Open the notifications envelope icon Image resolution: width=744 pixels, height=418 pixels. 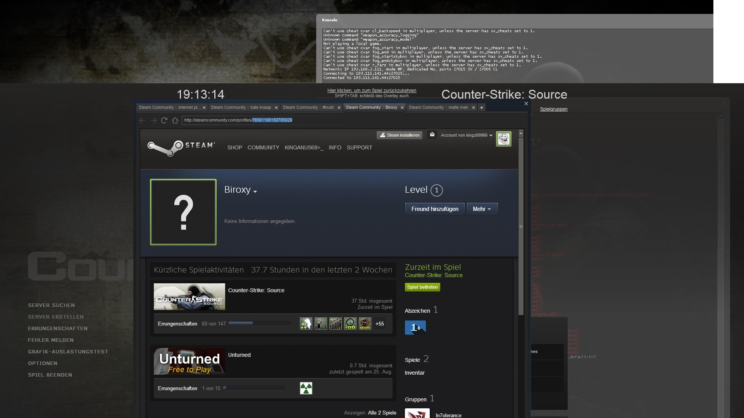(x=432, y=135)
